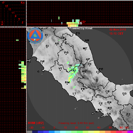The image size is (133, 133).
Task: Select the PZ city label on the map
Action: pyautogui.click(x=128, y=114)
